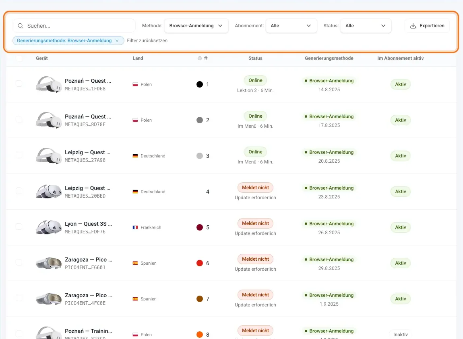The image size is (463, 339).
Task: Check the box for the Lyon device row
Action: pyautogui.click(x=19, y=227)
